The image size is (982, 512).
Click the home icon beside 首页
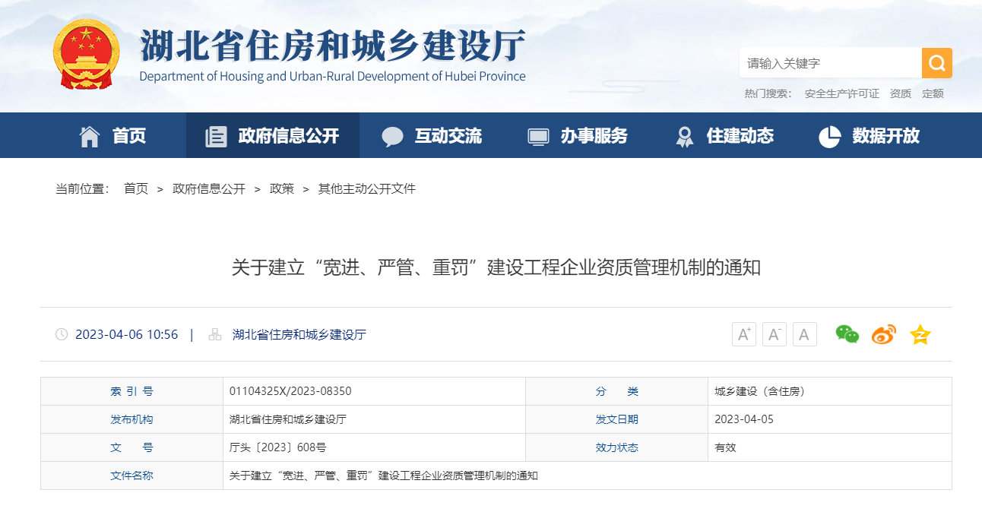90,136
